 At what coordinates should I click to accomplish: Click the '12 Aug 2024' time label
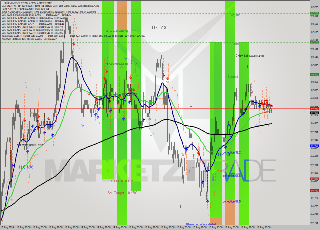[7, 227]
